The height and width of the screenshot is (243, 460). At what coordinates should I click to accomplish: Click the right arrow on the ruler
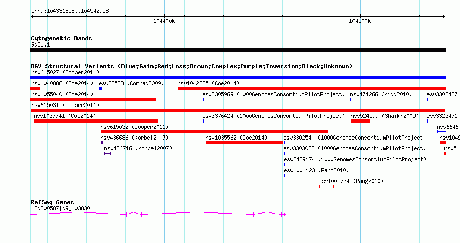click(x=443, y=17)
